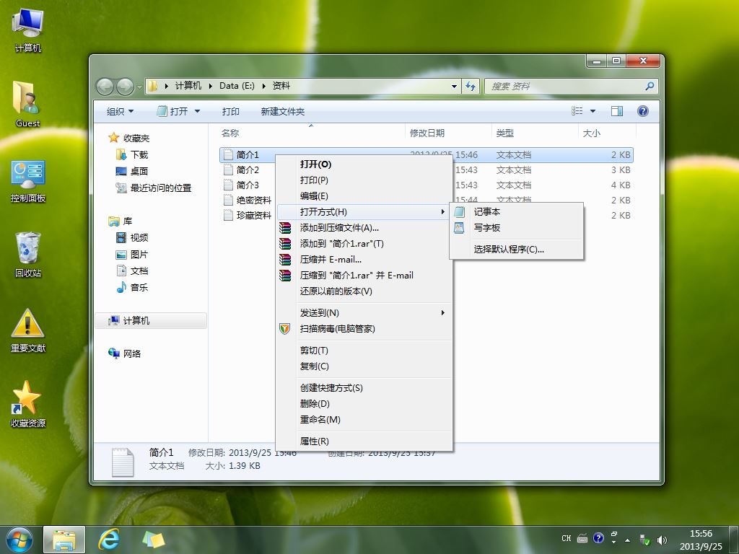Click the third pinned taskbar icon
The image size is (739, 554).
pos(153,540)
